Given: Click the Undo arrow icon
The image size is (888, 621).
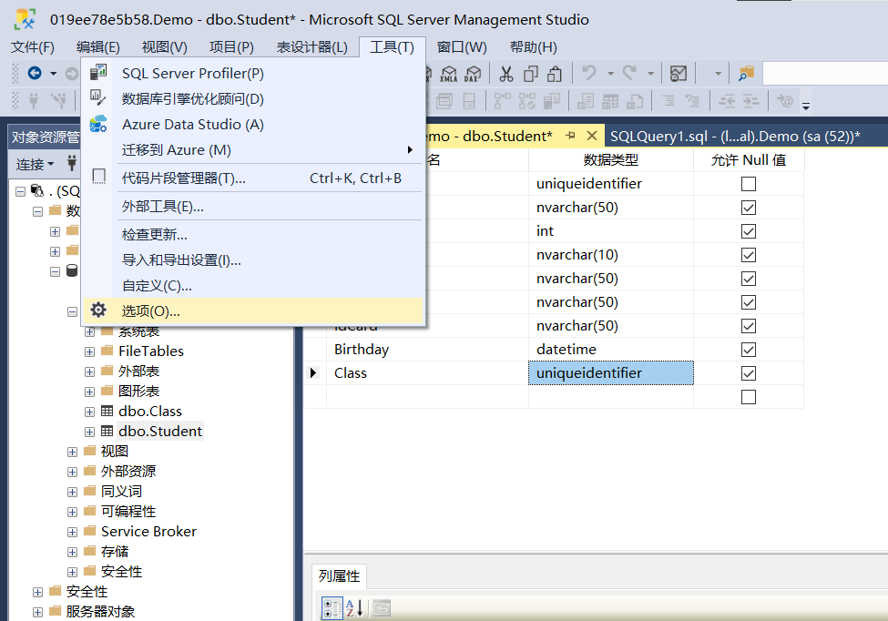Looking at the screenshot, I should click(589, 73).
